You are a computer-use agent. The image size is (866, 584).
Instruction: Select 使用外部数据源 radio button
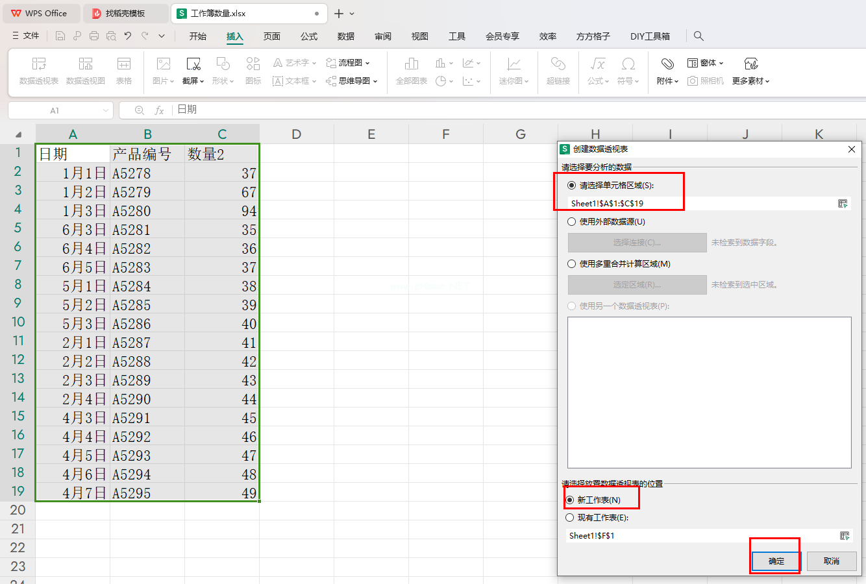pos(572,222)
